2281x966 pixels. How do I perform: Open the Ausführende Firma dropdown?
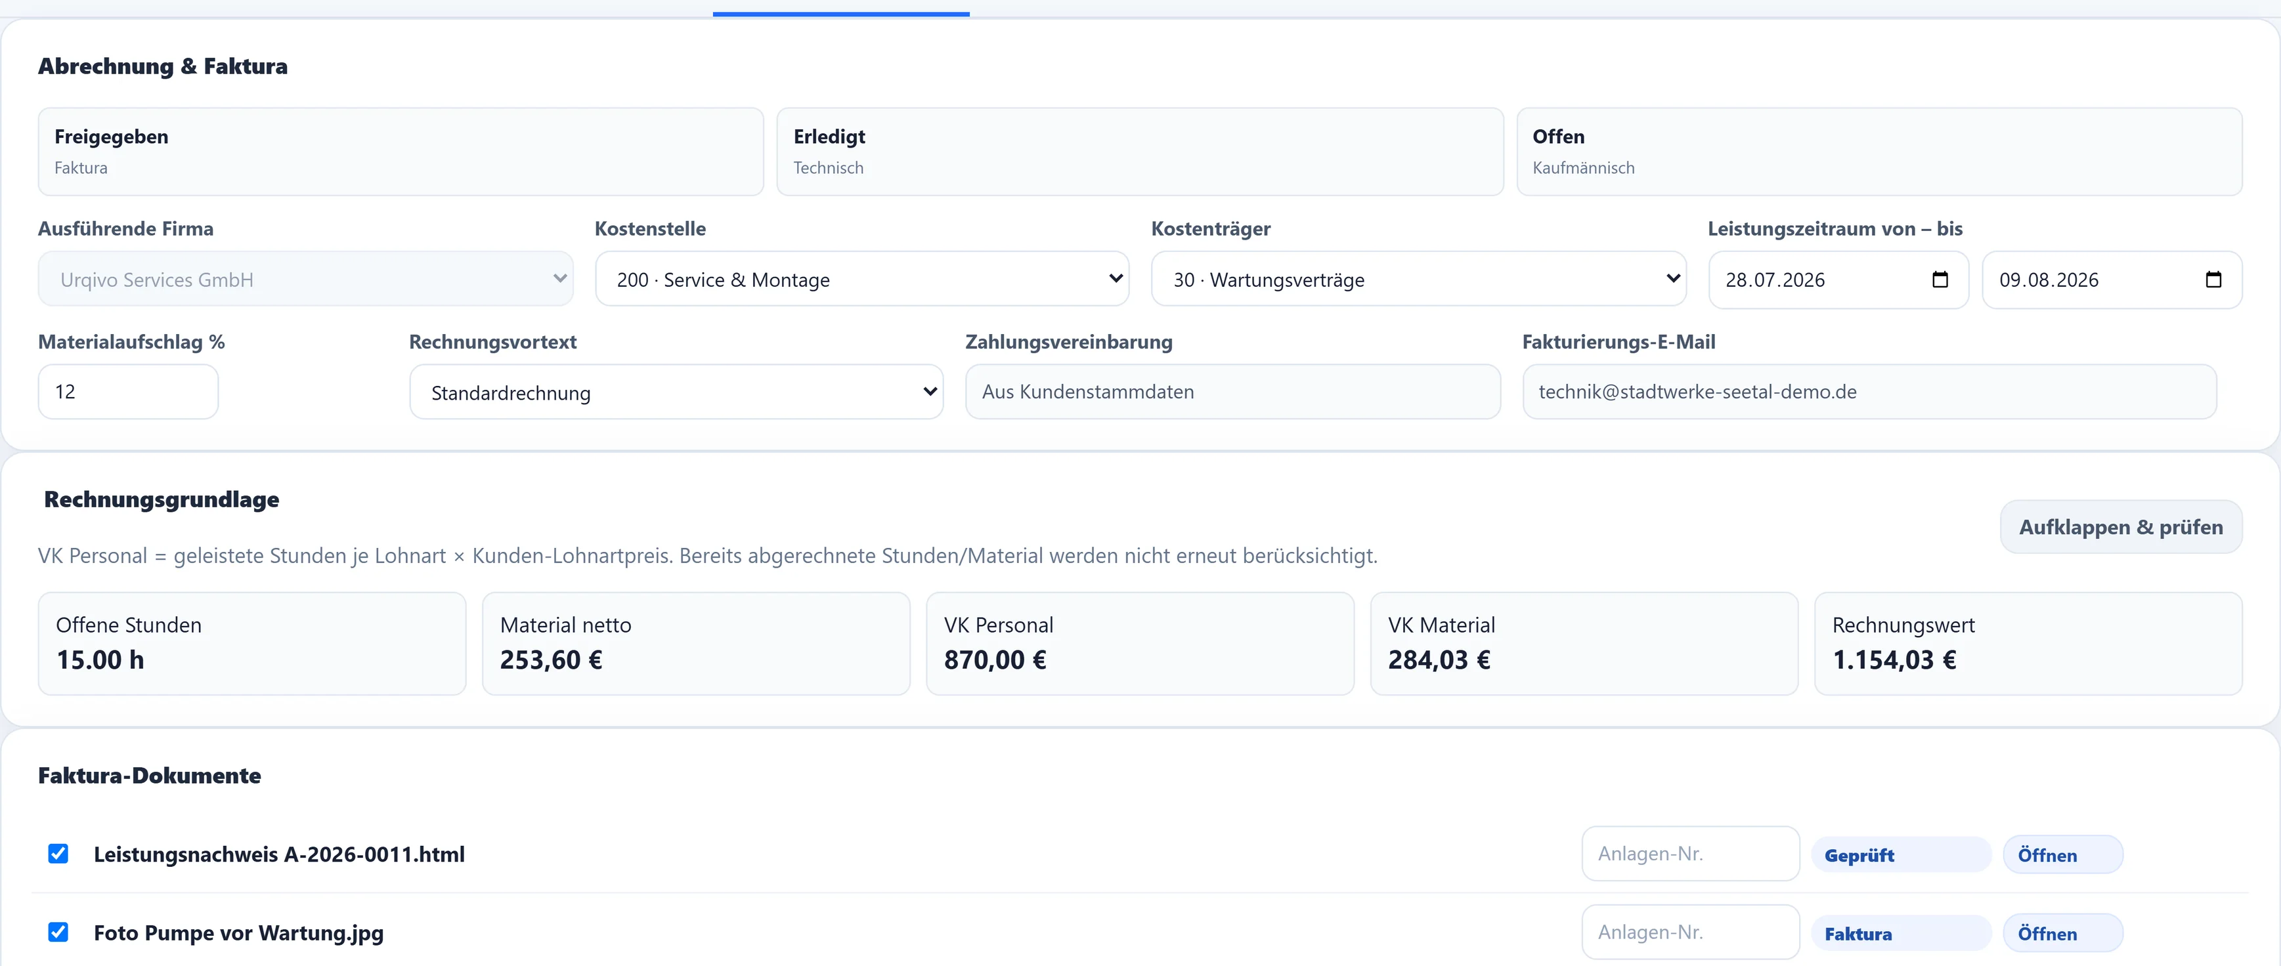pos(305,280)
